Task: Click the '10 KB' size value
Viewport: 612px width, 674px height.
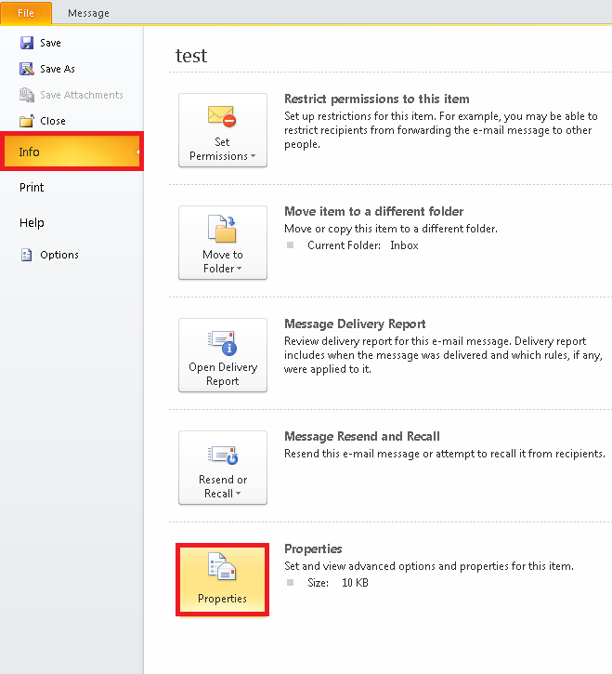Action: (x=355, y=583)
